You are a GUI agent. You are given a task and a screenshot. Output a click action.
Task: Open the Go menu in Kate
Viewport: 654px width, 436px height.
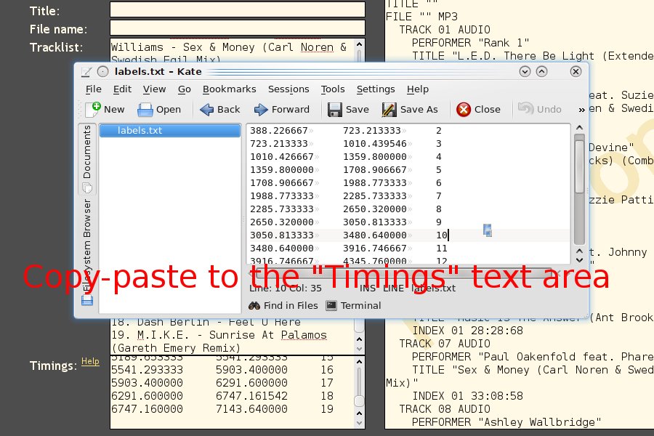185,89
